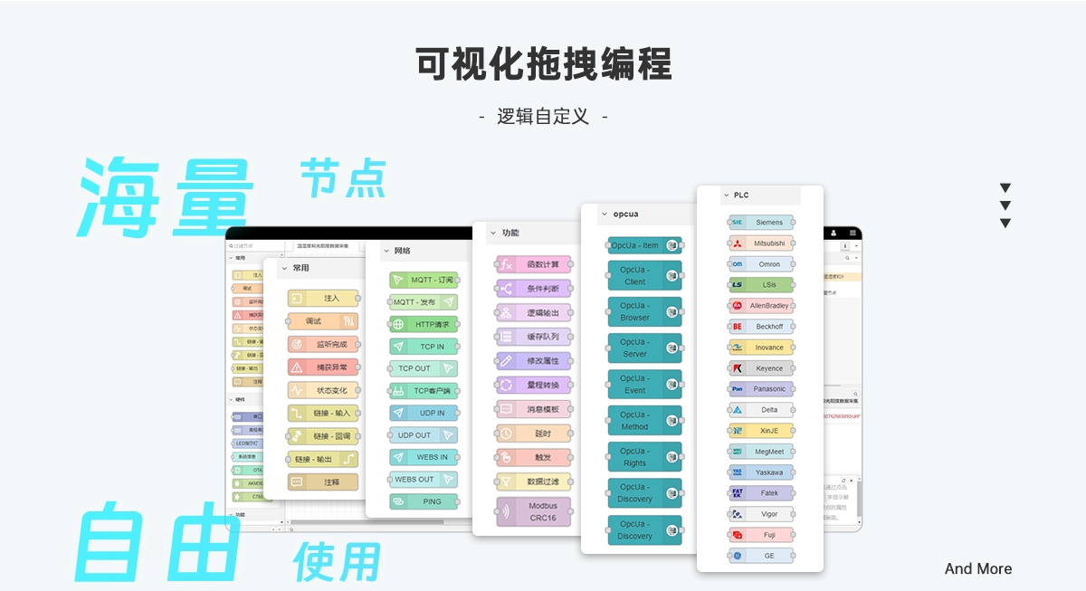The width and height of the screenshot is (1086, 591).
Task: Click the Siemens PLC node icon
Action: pyautogui.click(x=738, y=223)
